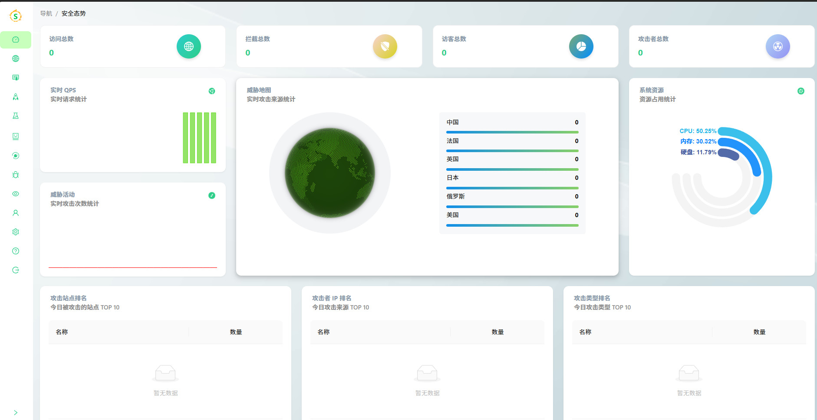Click the 系统资源 card corner icon
Viewport: 817px width, 420px height.
pyautogui.click(x=801, y=91)
